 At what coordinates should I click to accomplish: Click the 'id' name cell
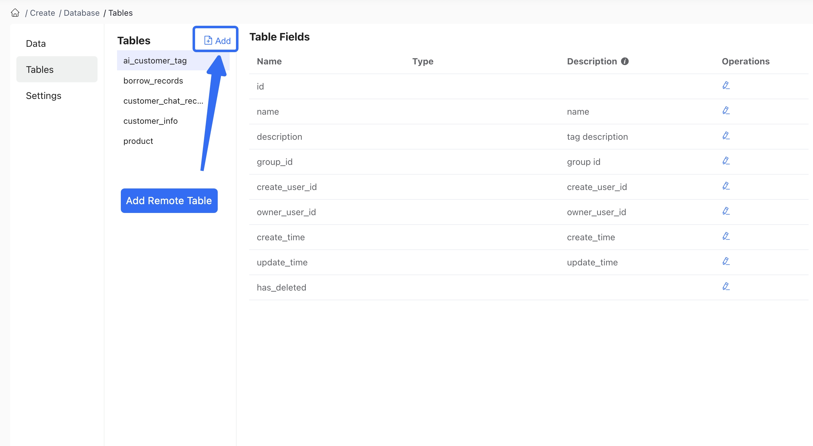coord(260,87)
